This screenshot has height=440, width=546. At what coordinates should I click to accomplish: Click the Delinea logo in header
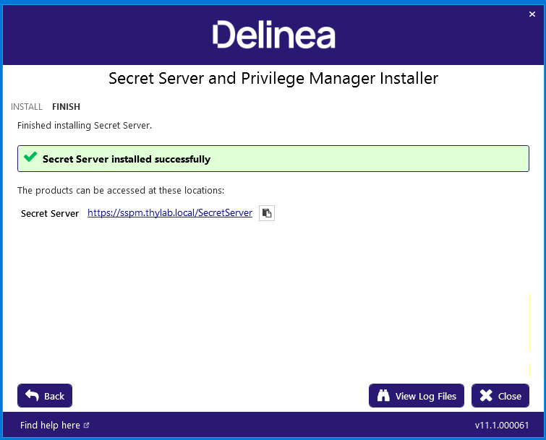pos(273,34)
